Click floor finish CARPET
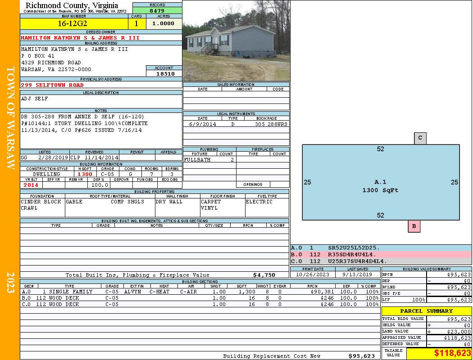 click(211, 202)
